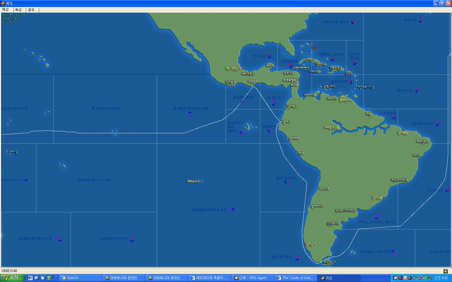Click the 페르남부쿠 port marker
Screen dimensions: 452x282
(430, 141)
